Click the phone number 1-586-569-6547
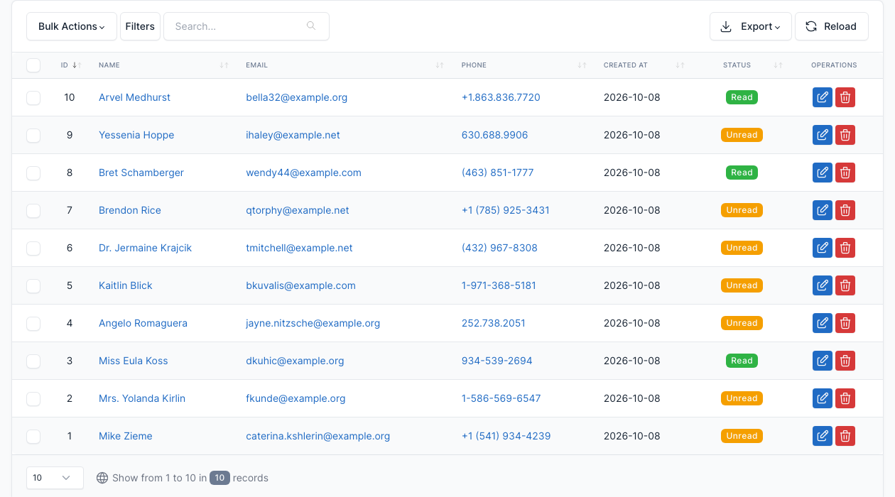 [501, 398]
